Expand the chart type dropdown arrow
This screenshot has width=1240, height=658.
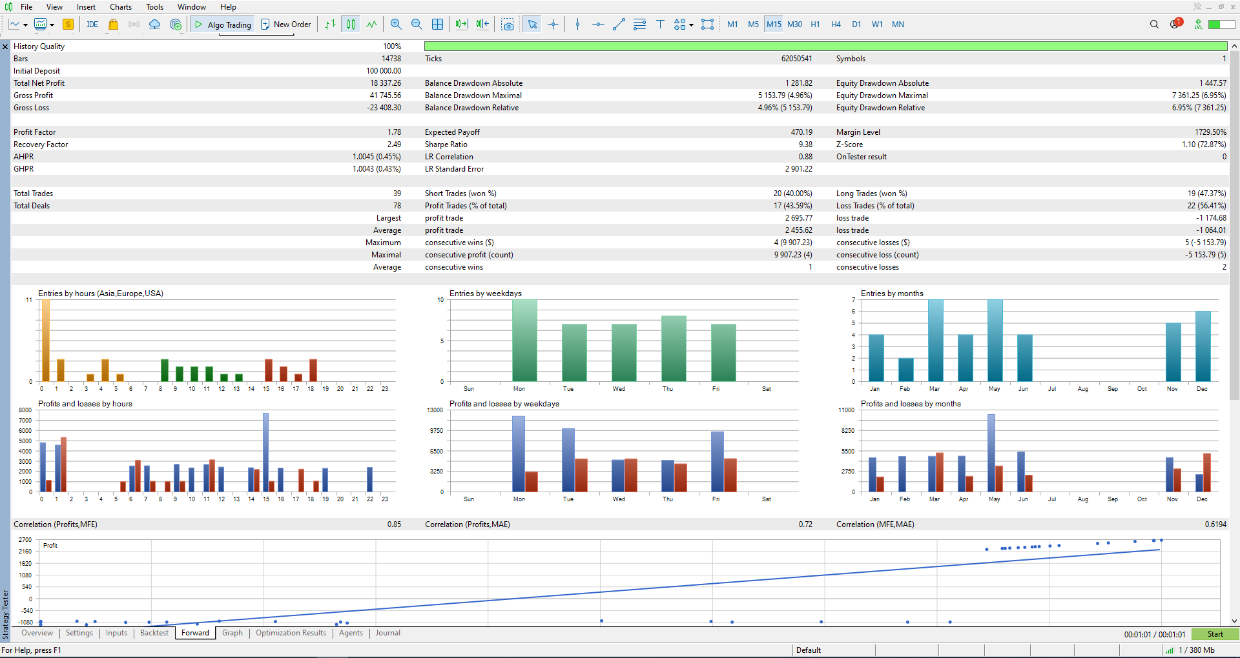click(25, 25)
